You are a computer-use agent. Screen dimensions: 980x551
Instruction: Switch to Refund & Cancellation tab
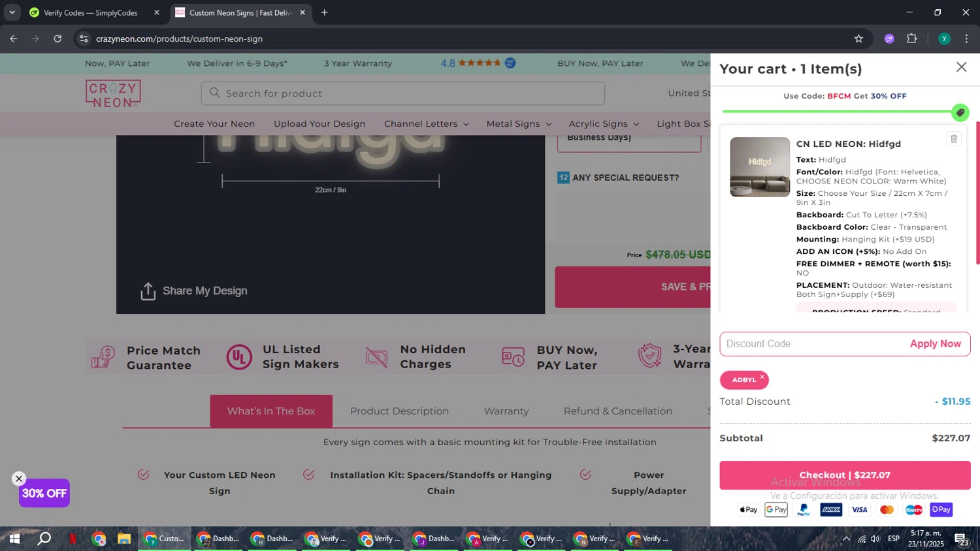[618, 411]
